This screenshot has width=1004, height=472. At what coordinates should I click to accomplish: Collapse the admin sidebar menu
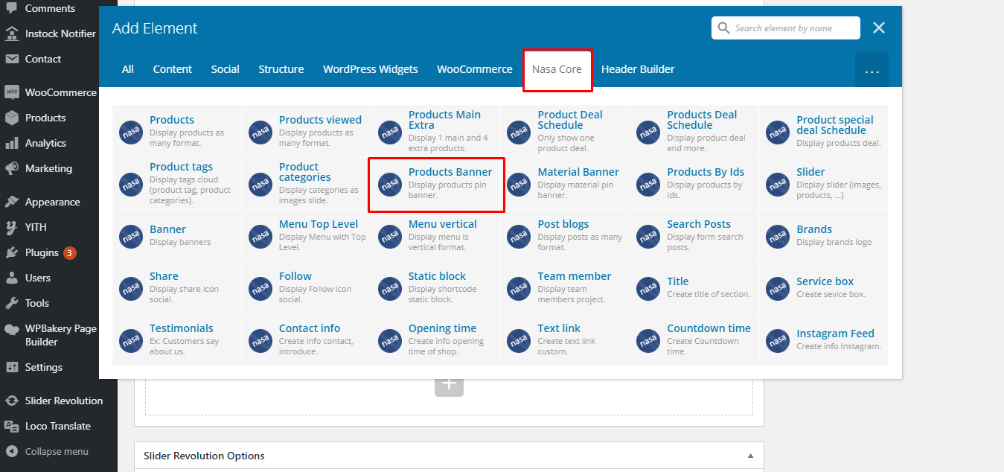point(46,451)
